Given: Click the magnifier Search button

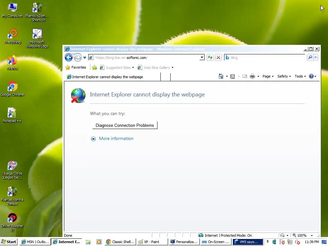Looking at the screenshot, I should click(x=310, y=57).
